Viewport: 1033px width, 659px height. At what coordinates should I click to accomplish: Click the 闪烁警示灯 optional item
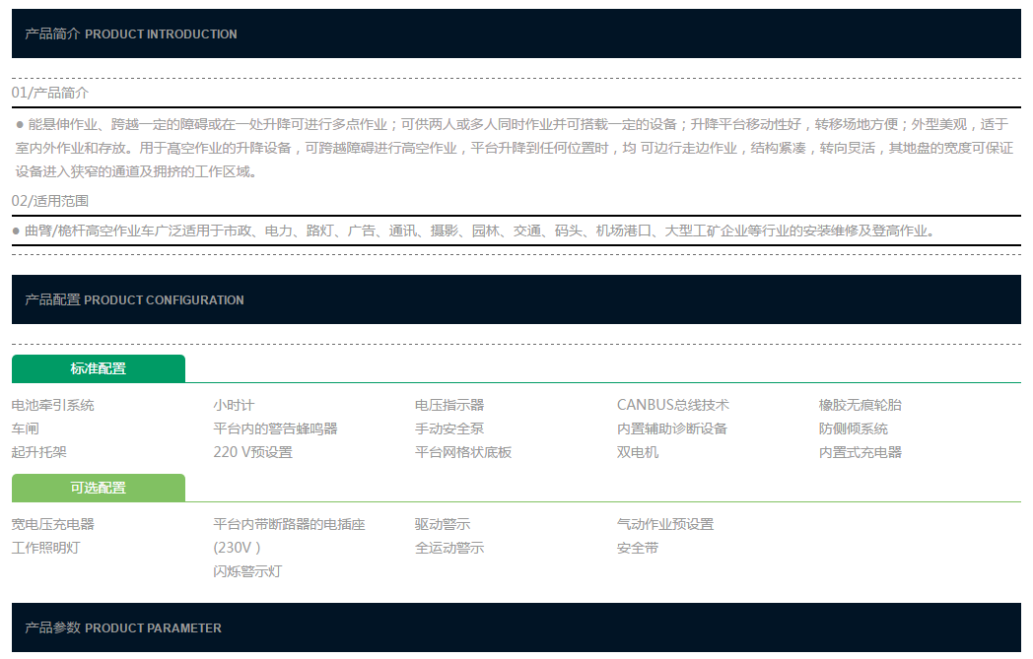click(247, 571)
